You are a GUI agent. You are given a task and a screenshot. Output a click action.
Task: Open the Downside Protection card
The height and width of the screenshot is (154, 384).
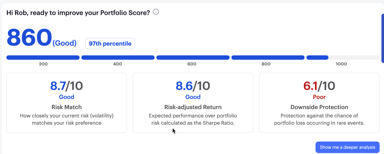pyautogui.click(x=319, y=102)
